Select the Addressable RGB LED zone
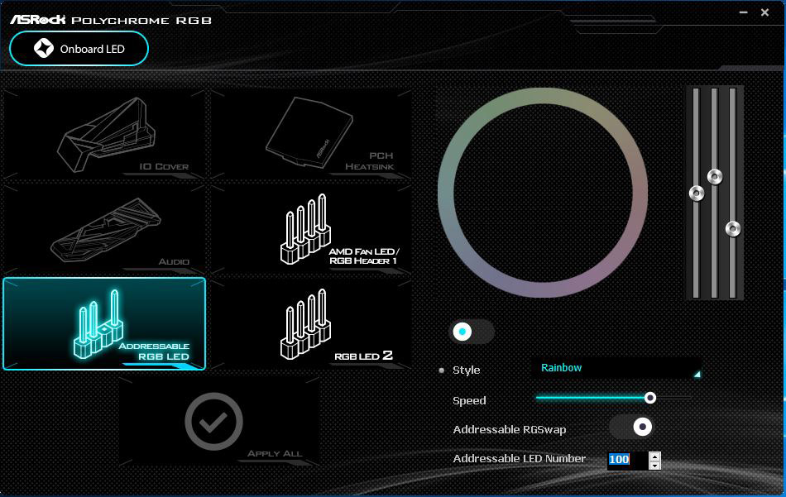Image resolution: width=786 pixels, height=497 pixels. click(x=104, y=323)
